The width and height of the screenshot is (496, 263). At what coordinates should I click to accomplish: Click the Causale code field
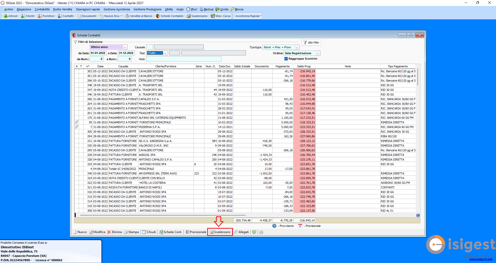[x=150, y=47]
